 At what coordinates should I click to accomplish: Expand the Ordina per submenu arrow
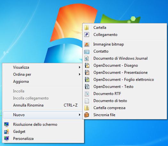[80, 74]
